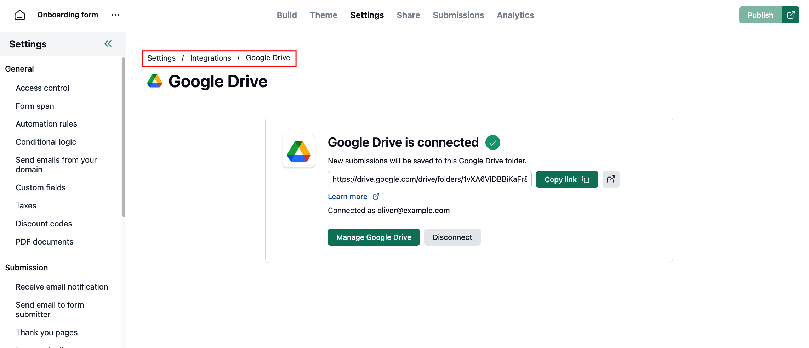
Task: Click the Onboarding form title
Action: click(68, 15)
